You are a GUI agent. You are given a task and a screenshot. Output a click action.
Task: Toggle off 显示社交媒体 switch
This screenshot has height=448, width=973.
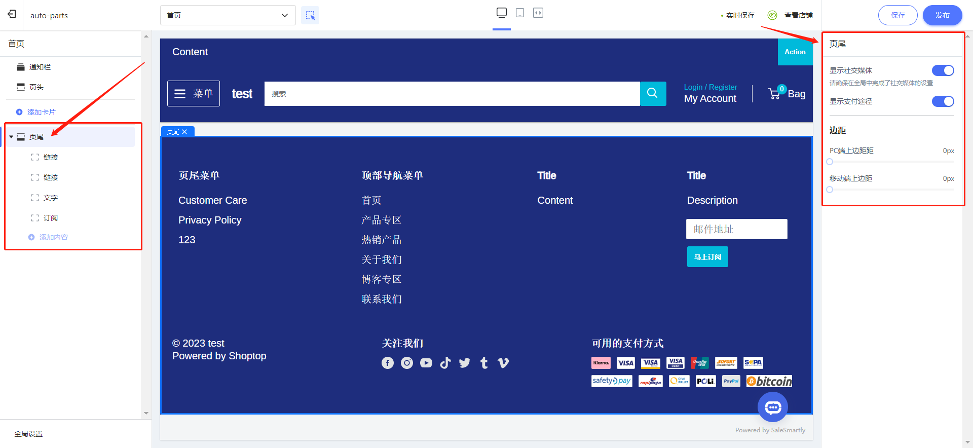(x=943, y=70)
